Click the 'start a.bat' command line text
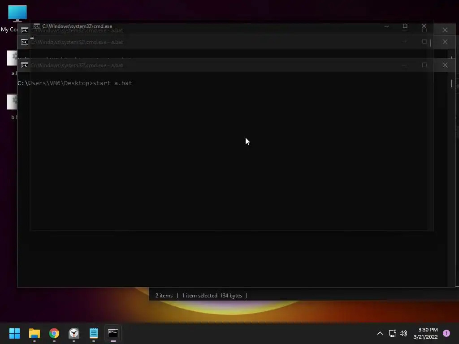Image resolution: width=459 pixels, height=344 pixels. [113, 83]
